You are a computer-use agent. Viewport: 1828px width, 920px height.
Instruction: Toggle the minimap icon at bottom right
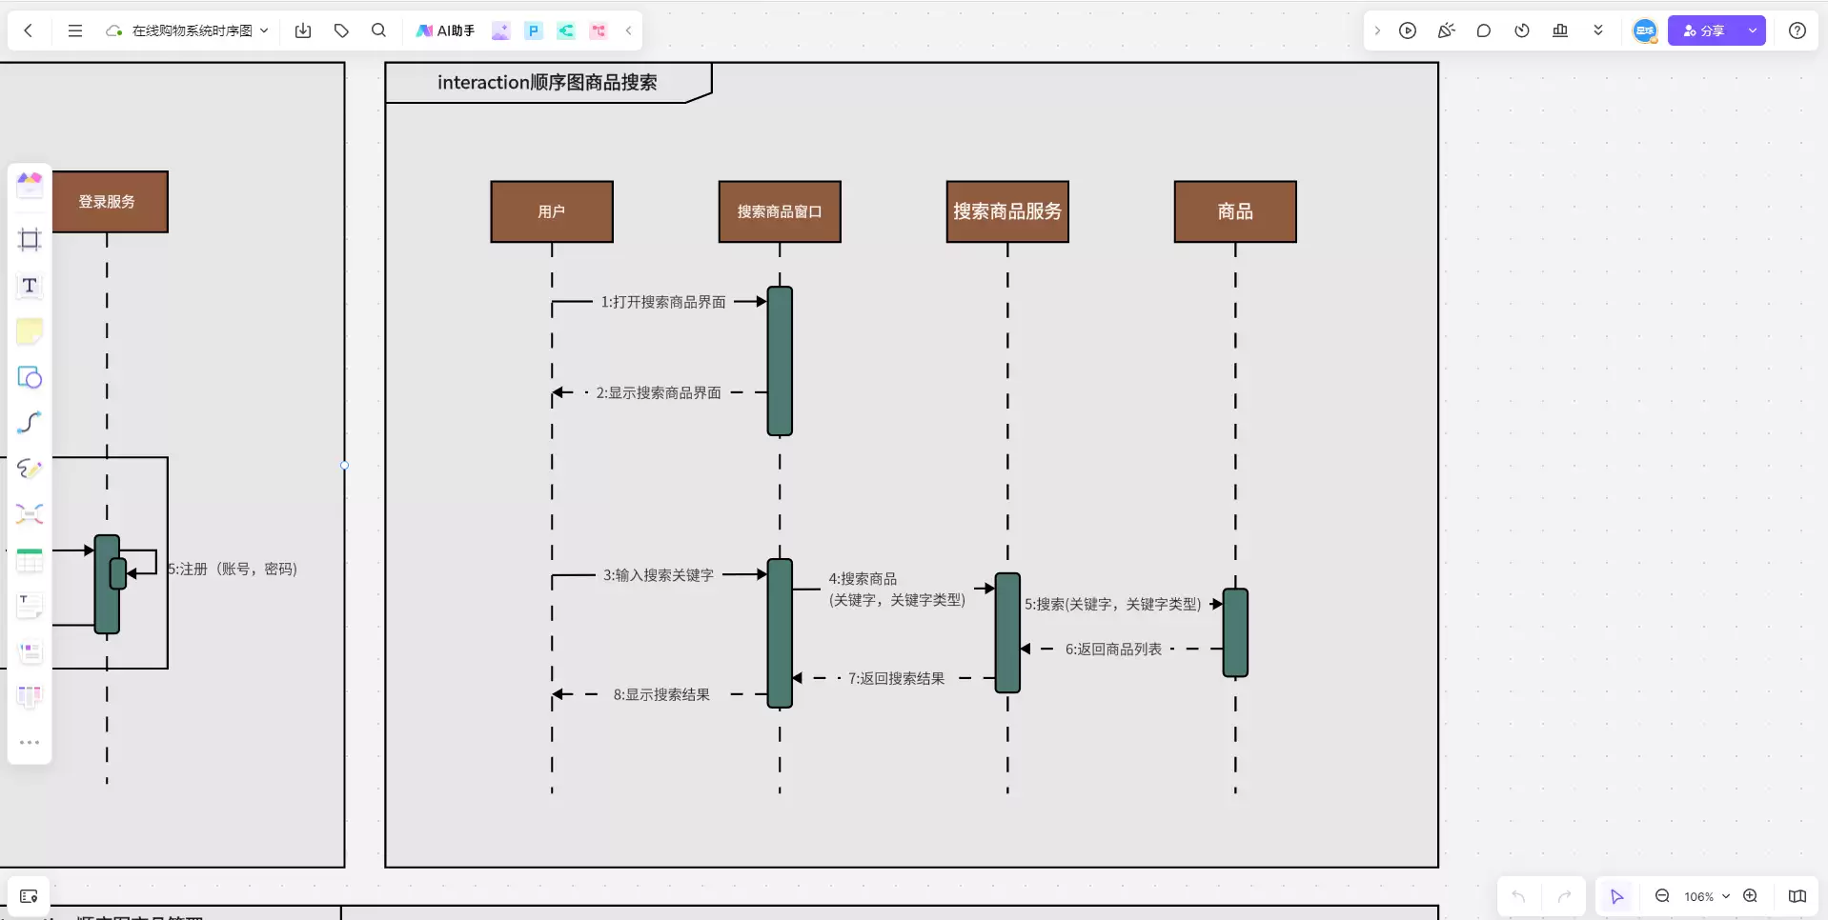[1798, 896]
